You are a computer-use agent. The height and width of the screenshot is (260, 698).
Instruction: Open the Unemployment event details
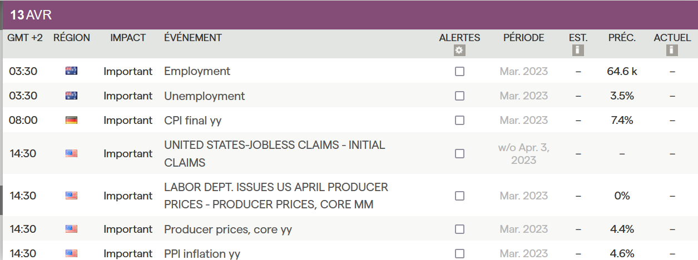click(204, 96)
